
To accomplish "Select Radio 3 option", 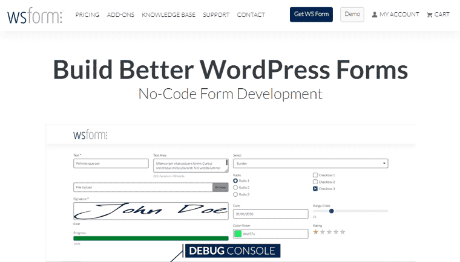I will (x=235, y=194).
